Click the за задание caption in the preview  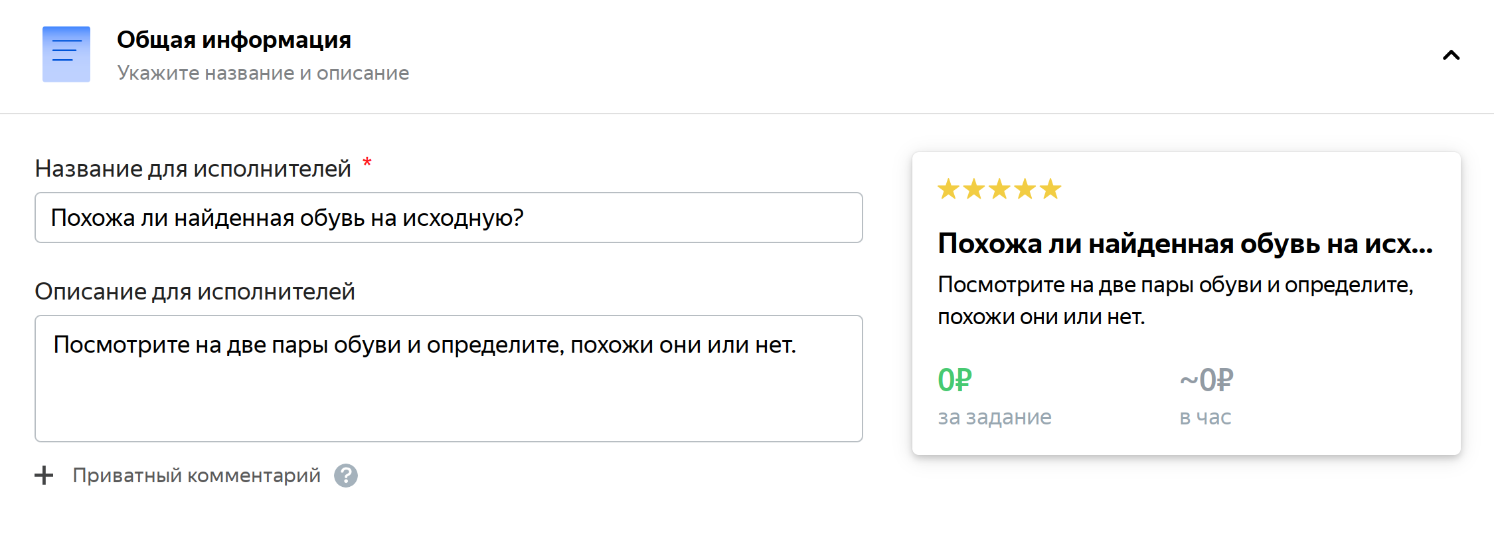pyautogui.click(x=995, y=417)
